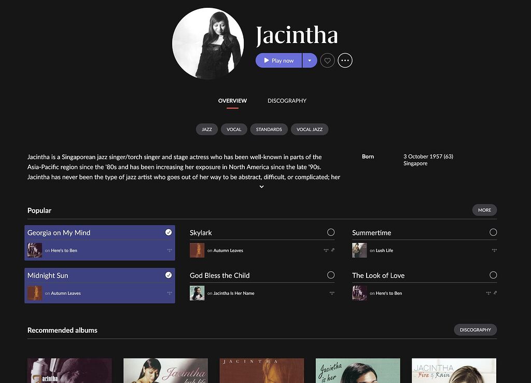Click the VOCAL JAZZ genre tag
Viewport: 531px width, 383px height.
(x=310, y=129)
